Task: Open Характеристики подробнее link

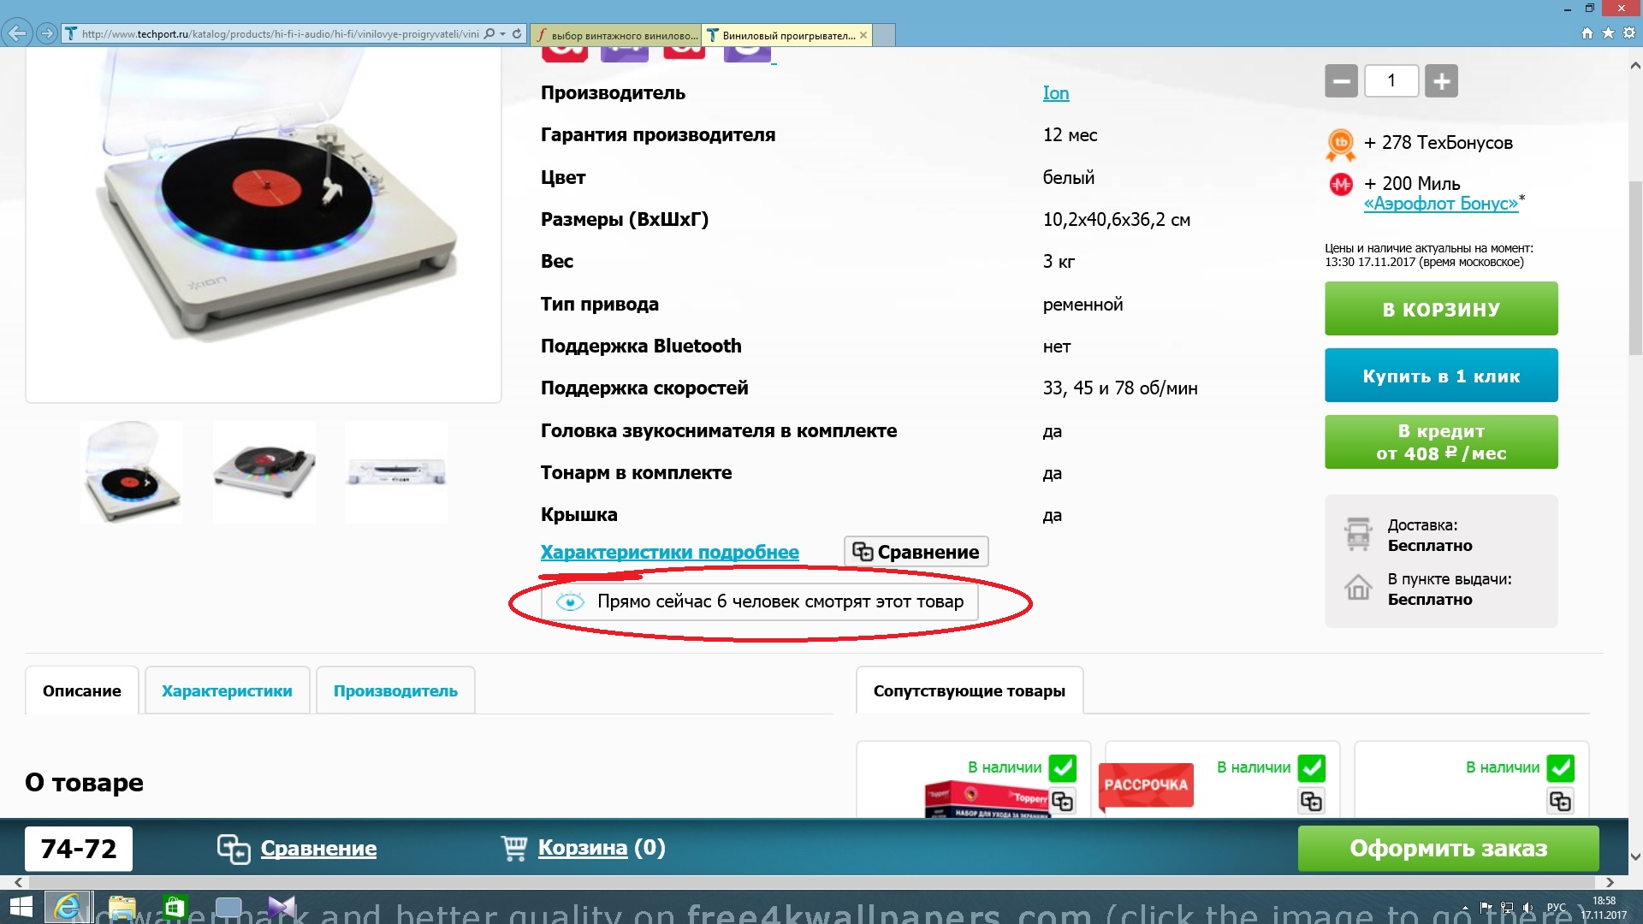Action: click(669, 552)
